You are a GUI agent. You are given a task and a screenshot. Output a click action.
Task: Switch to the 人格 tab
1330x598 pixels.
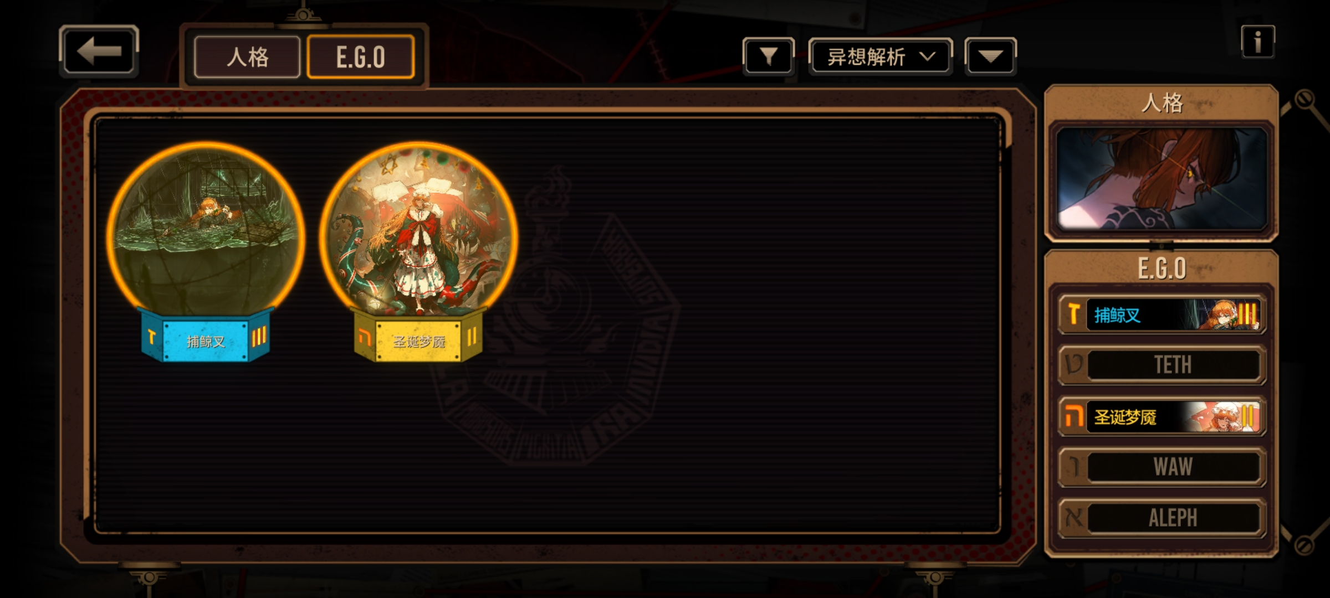[247, 56]
